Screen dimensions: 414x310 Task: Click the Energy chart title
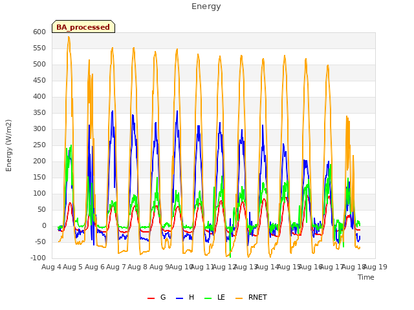[x=206, y=6]
